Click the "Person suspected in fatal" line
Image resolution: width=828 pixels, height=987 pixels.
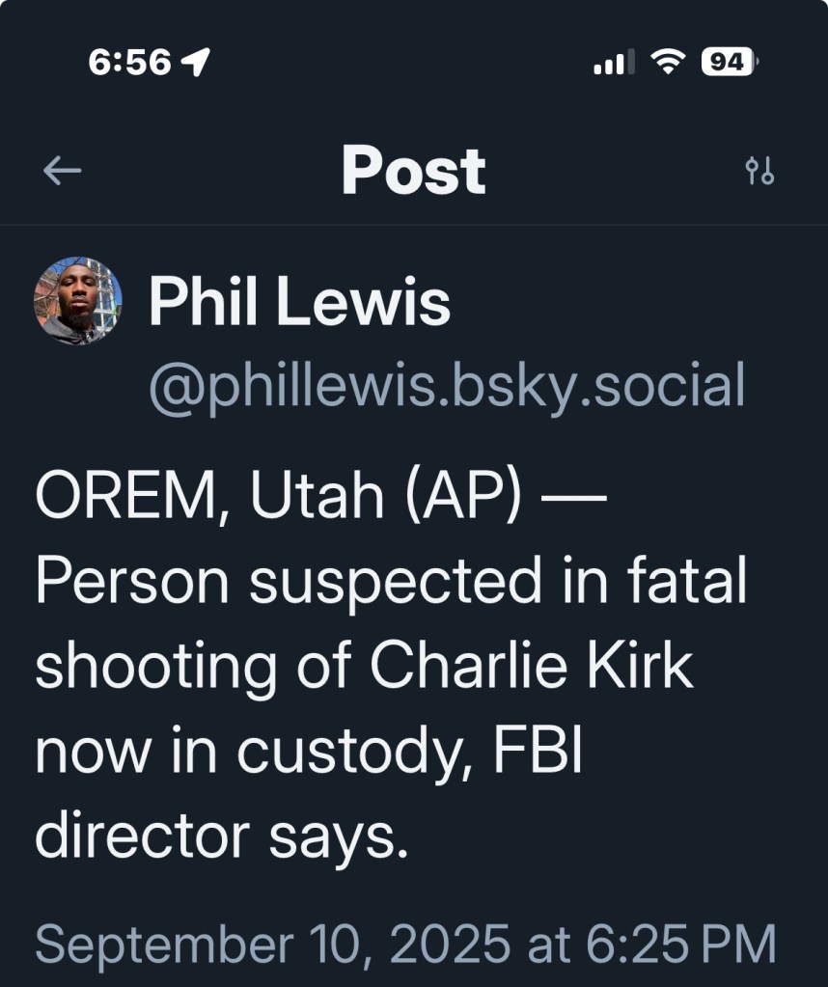(x=391, y=582)
